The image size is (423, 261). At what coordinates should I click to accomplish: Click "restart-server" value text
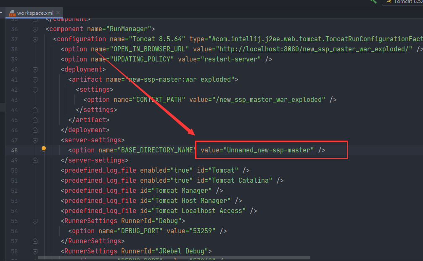(231, 59)
